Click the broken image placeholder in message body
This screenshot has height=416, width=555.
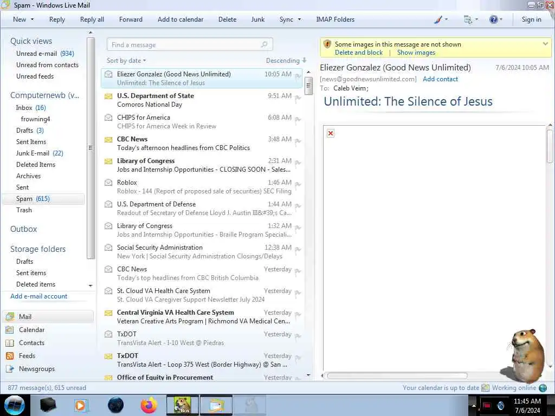click(331, 133)
